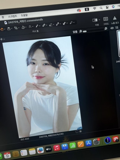The image size is (120, 160).
Task: Open Wi-Fi menu bar icon
Action: coord(95,8)
